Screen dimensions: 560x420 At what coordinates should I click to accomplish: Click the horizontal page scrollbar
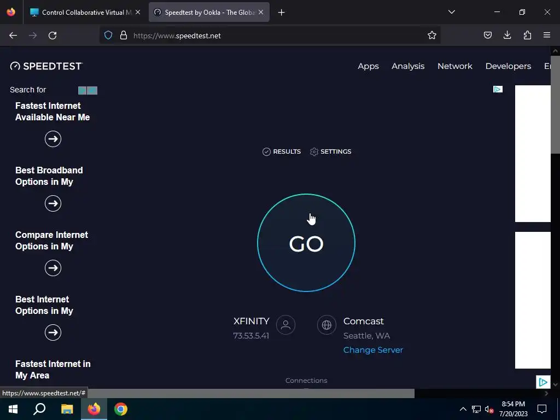[250, 393]
